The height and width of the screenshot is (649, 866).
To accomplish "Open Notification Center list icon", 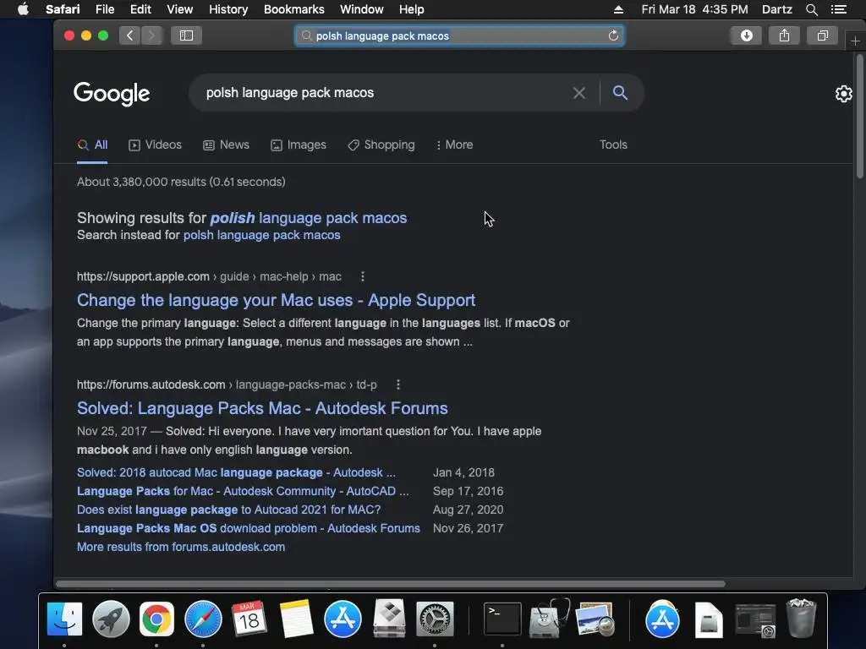I will tap(839, 9).
